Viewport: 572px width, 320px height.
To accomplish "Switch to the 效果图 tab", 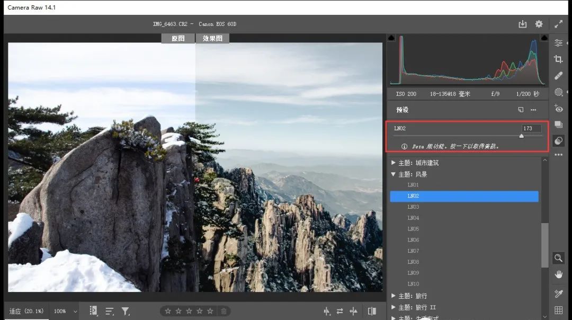I will 212,38.
